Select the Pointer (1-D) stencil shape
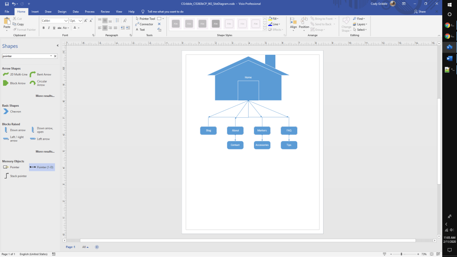The width and height of the screenshot is (457, 257). pos(42,167)
